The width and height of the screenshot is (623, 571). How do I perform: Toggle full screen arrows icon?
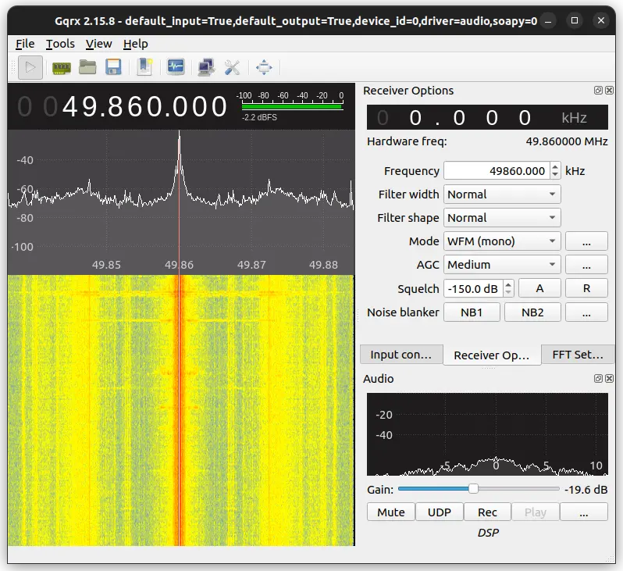tap(264, 68)
